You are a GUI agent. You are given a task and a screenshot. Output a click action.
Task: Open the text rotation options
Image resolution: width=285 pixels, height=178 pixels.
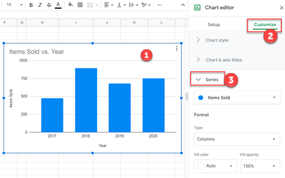click(x=146, y=5)
